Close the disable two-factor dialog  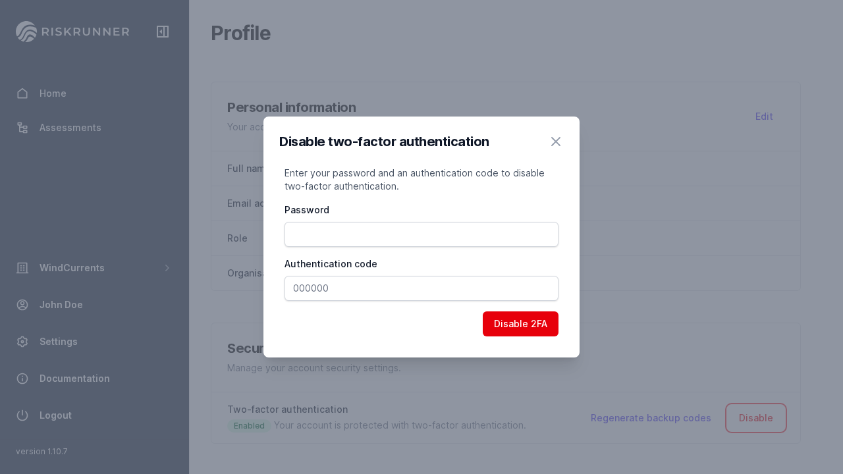556,142
